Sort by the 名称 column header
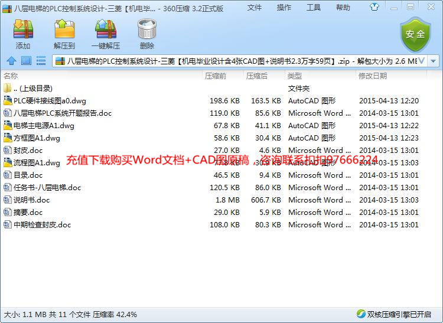 coord(11,76)
